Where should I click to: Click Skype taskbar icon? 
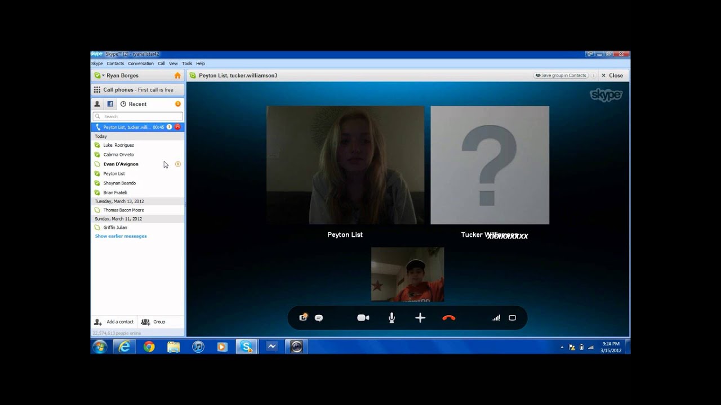pyautogui.click(x=247, y=346)
